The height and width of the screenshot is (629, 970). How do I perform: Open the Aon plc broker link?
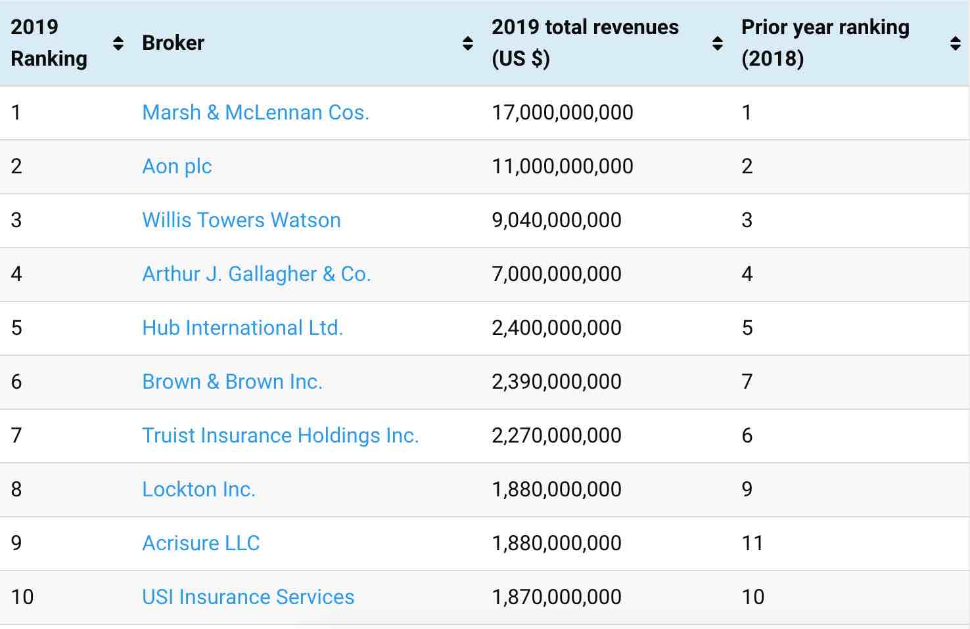(x=177, y=166)
